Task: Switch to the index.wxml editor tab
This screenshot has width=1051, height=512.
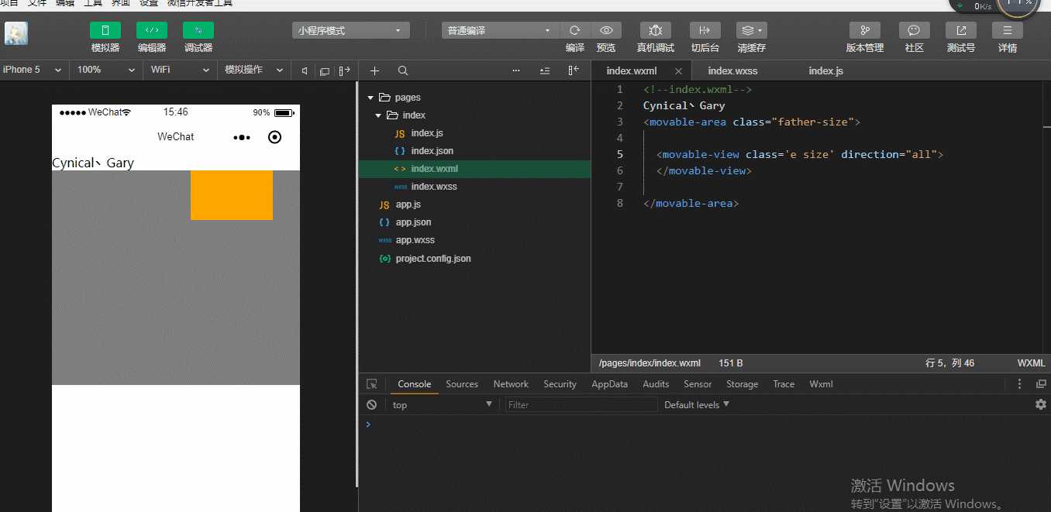Action: pos(631,70)
